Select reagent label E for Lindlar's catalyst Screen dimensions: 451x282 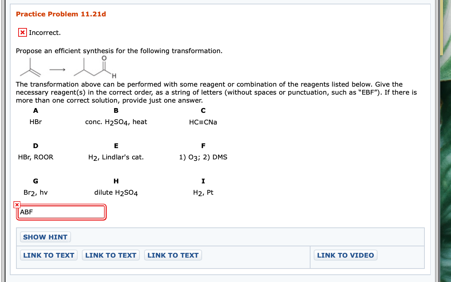coord(116,146)
